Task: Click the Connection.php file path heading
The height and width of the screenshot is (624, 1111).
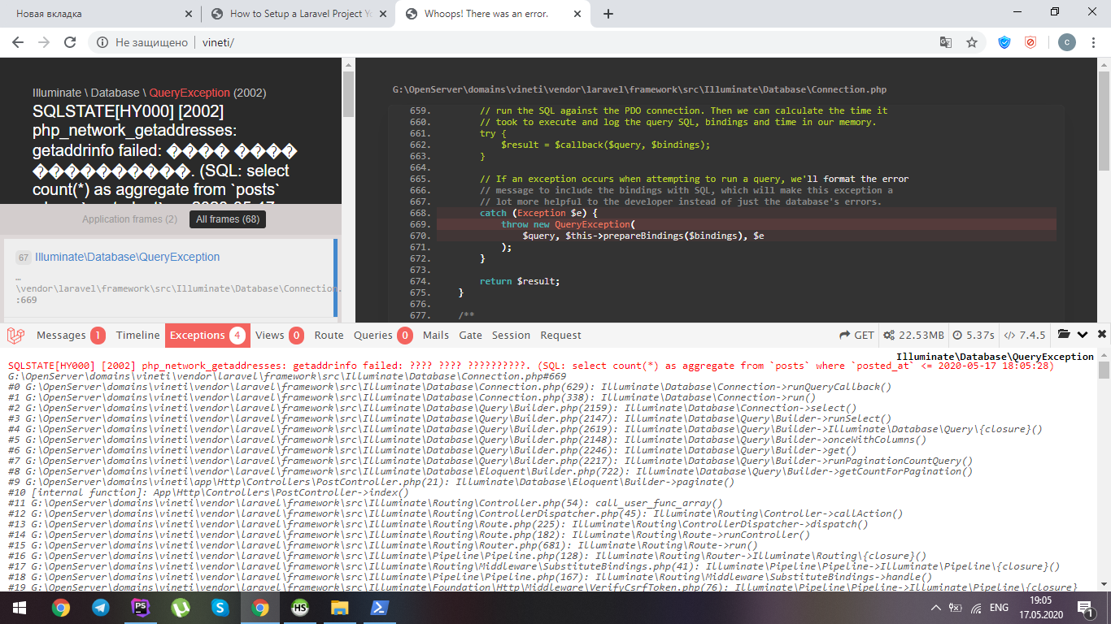Action: coord(639,89)
